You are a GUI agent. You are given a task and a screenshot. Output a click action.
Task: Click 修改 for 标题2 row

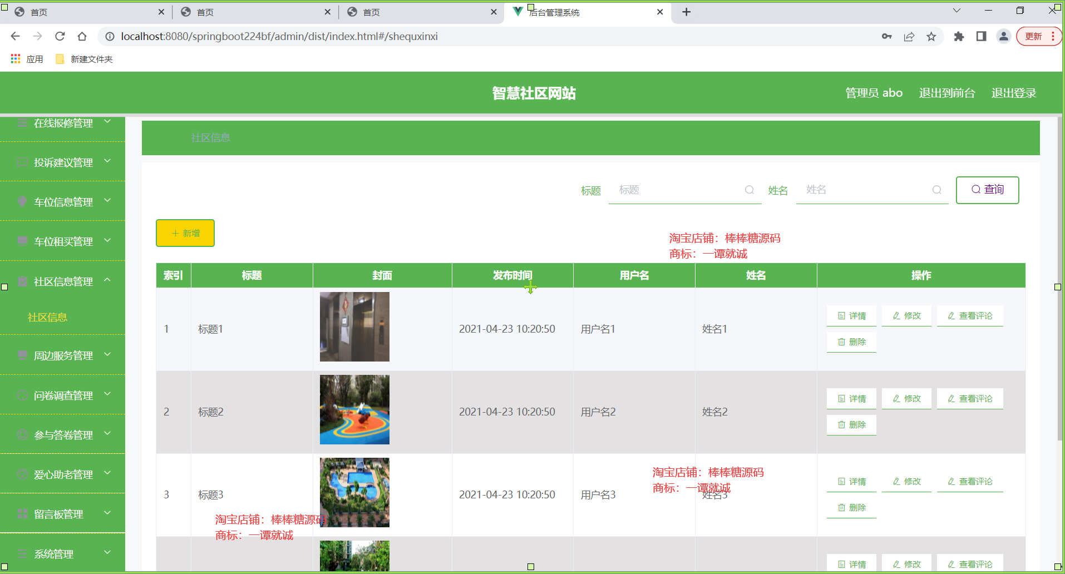coord(906,398)
